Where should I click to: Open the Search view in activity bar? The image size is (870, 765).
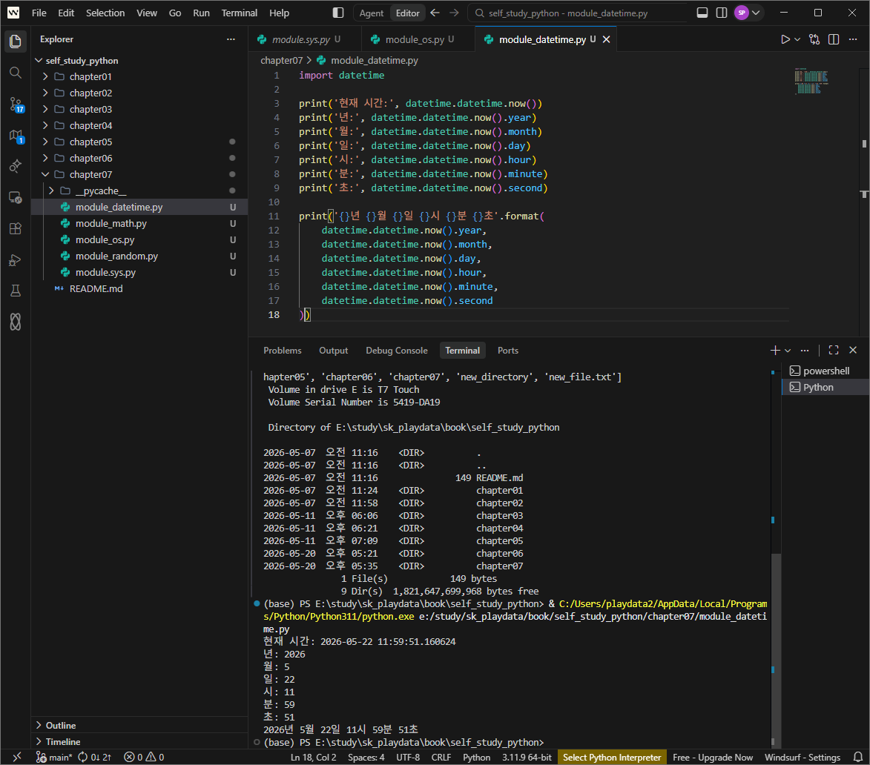click(16, 73)
